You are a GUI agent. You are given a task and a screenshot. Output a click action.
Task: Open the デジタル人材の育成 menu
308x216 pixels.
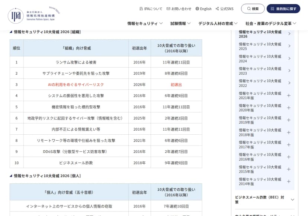pyautogui.click(x=218, y=23)
